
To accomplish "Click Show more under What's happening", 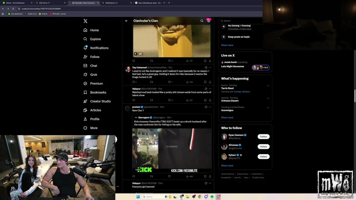I will (x=227, y=117).
